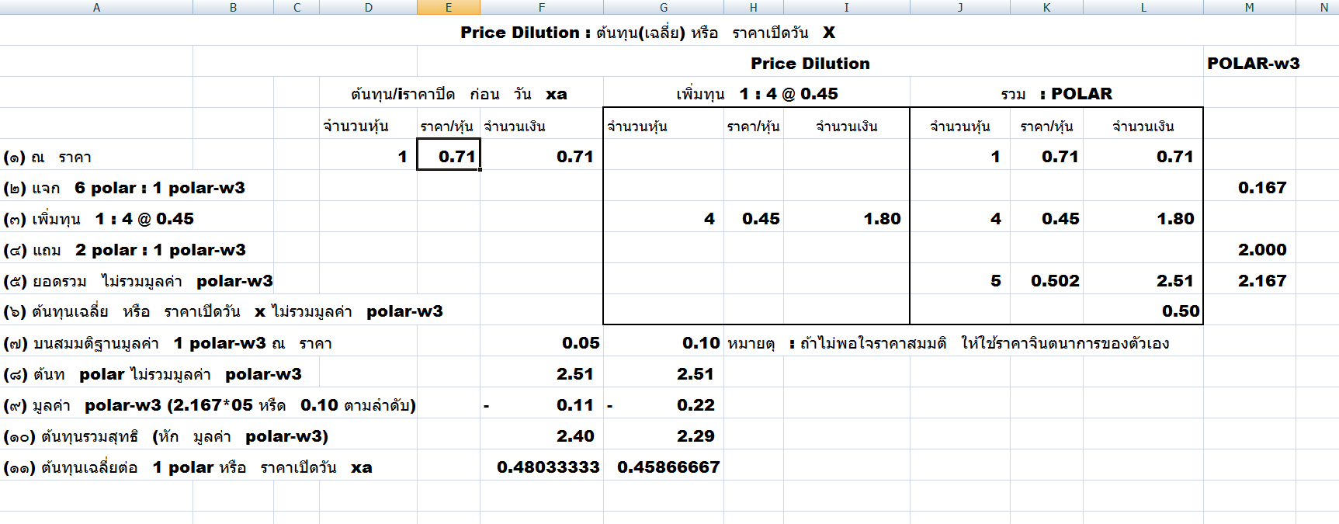The width and height of the screenshot is (1339, 524).
Task: Select the 0.48033333 result cell
Action: [548, 467]
